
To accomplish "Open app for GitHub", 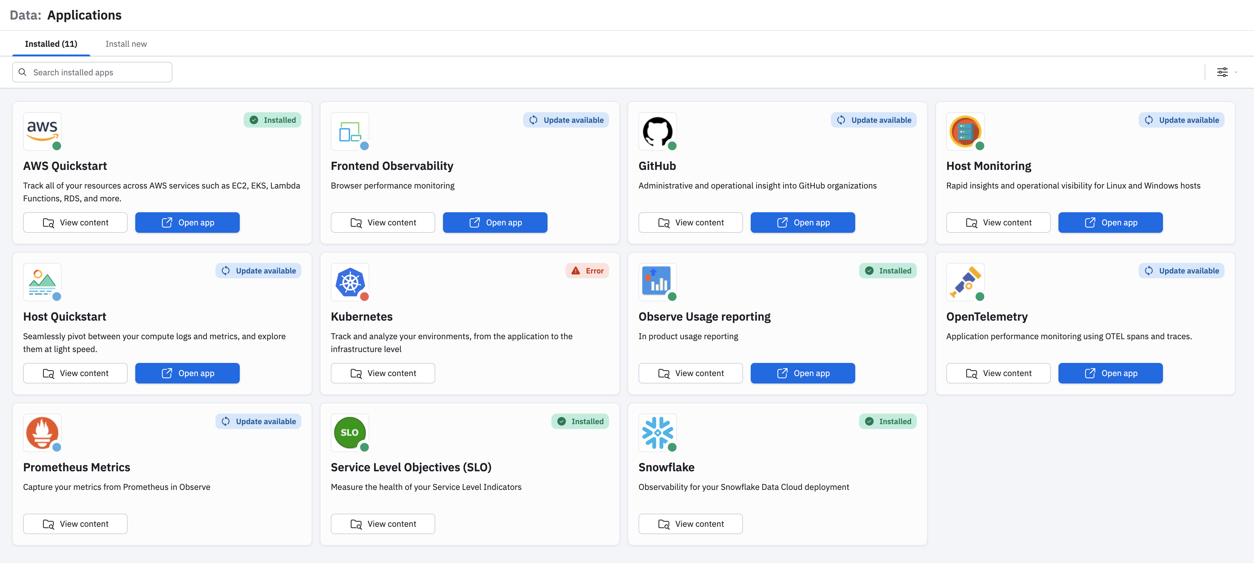I will 802,223.
